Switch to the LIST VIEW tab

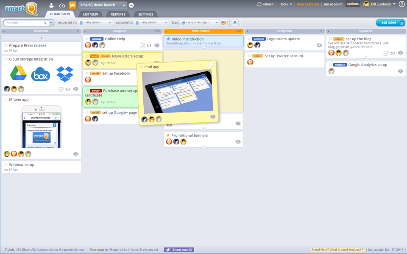(x=90, y=14)
